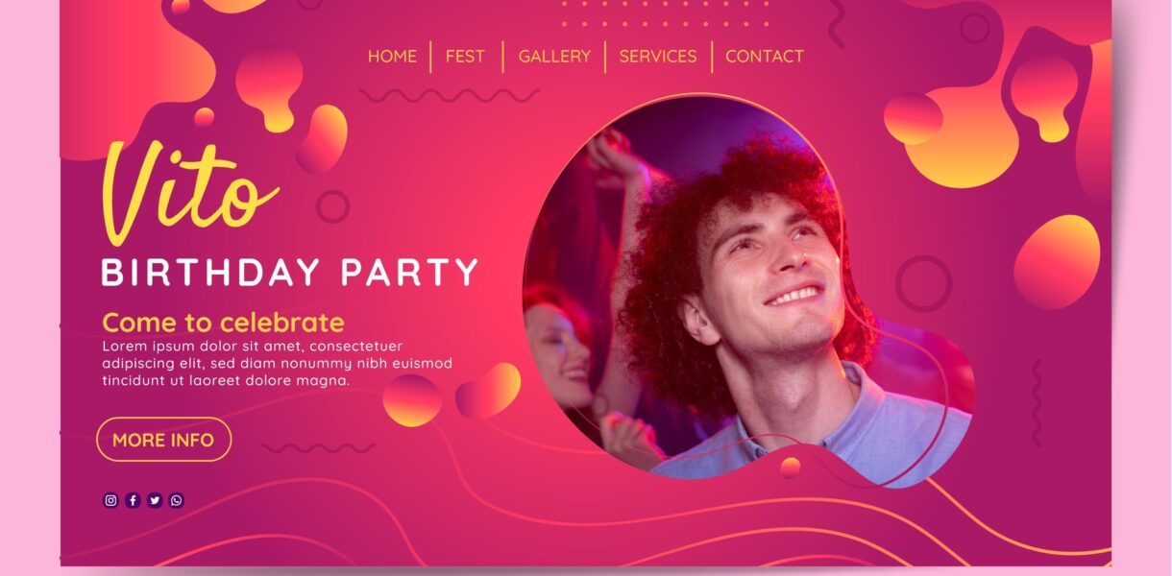The height and width of the screenshot is (576, 1172).
Task: Click the Lorem ipsum paragraph text
Action: 277,363
